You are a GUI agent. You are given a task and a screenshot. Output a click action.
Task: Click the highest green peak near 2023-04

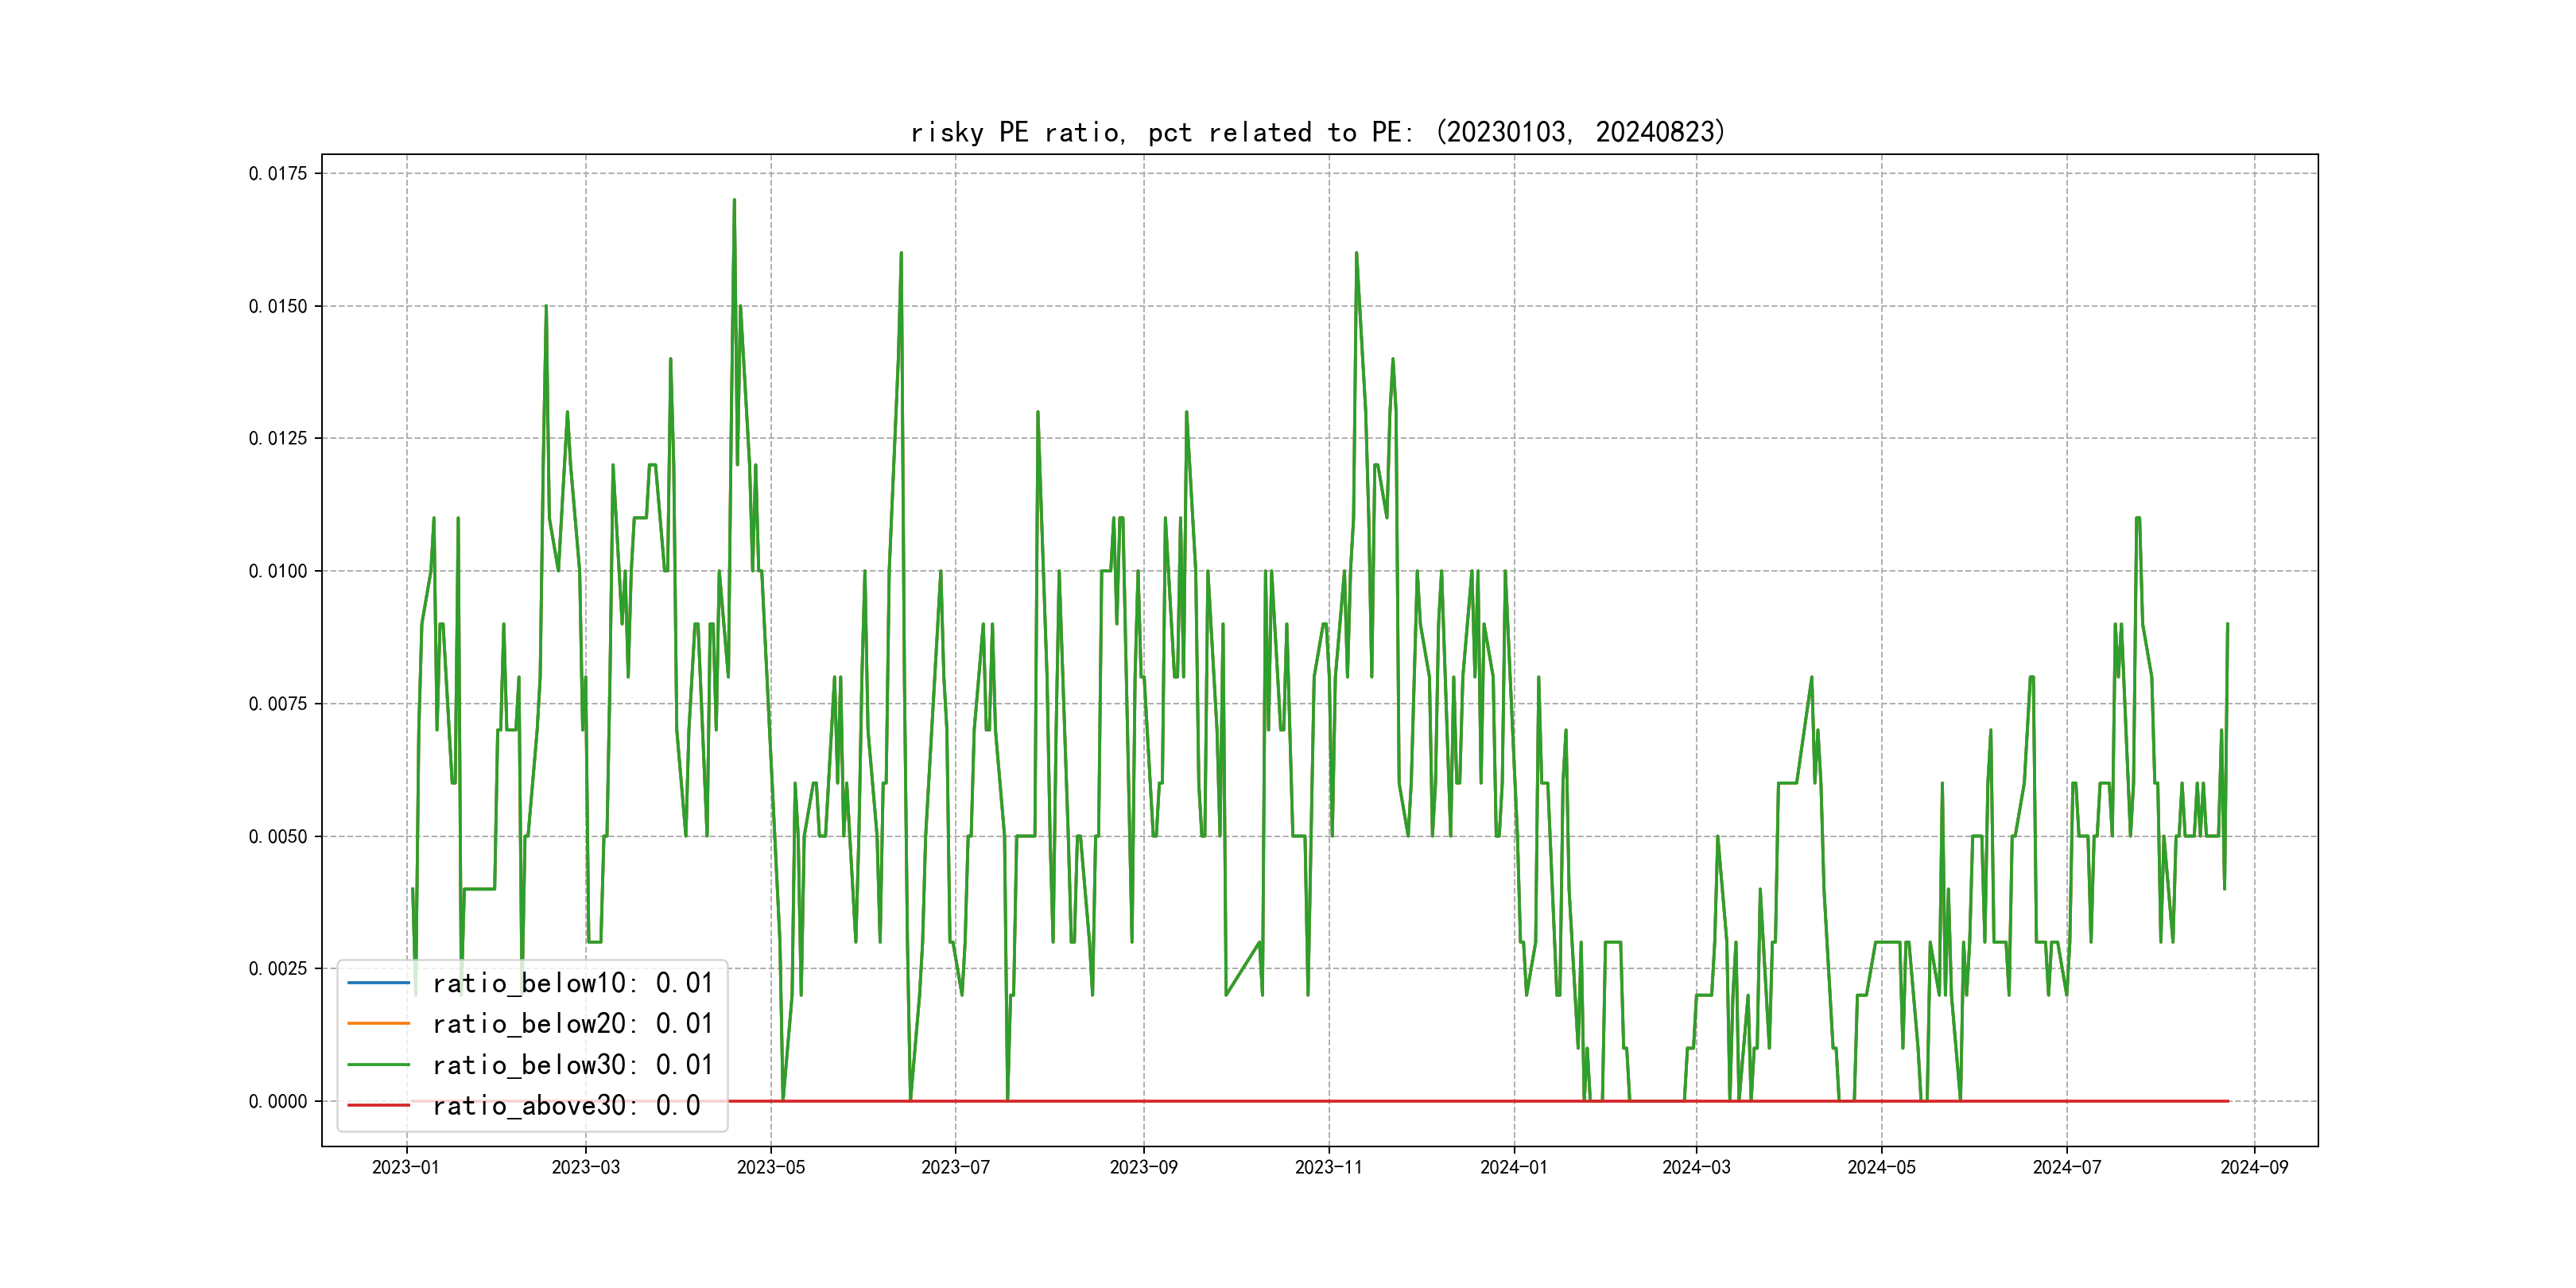(x=734, y=201)
